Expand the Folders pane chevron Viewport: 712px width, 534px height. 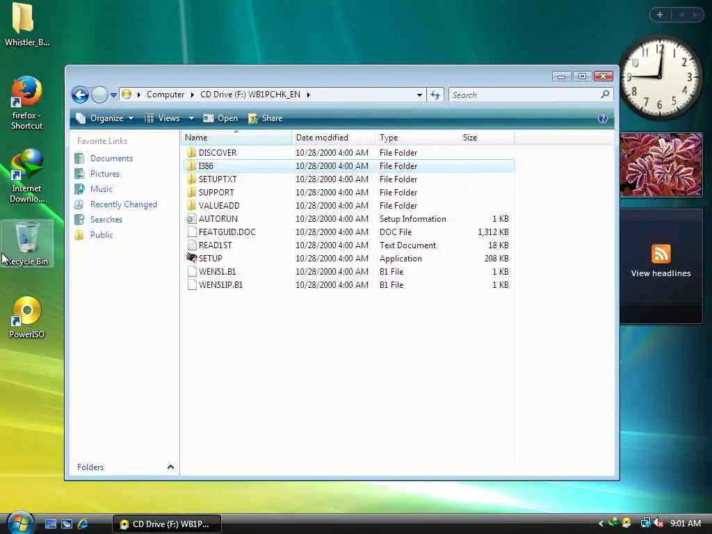click(x=171, y=467)
